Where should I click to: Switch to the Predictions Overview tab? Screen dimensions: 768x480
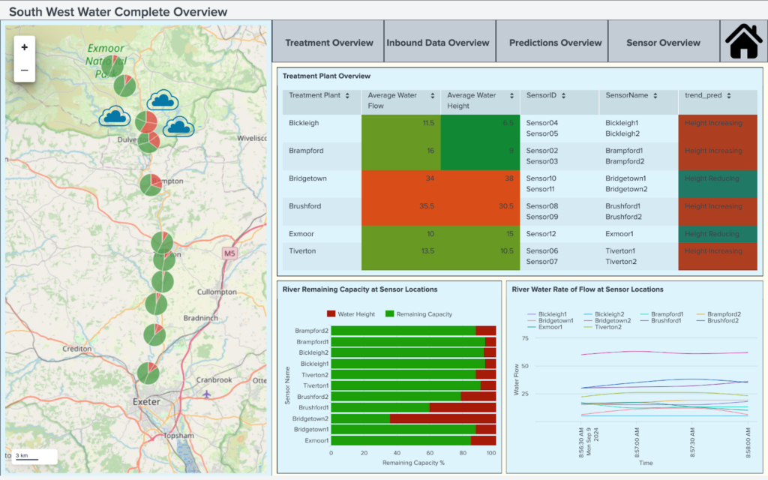(551, 42)
